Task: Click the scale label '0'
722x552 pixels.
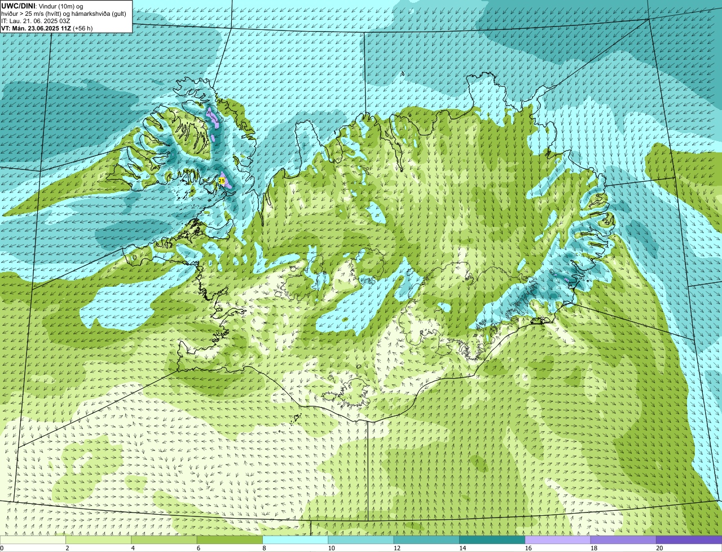Action: [x=2, y=548]
